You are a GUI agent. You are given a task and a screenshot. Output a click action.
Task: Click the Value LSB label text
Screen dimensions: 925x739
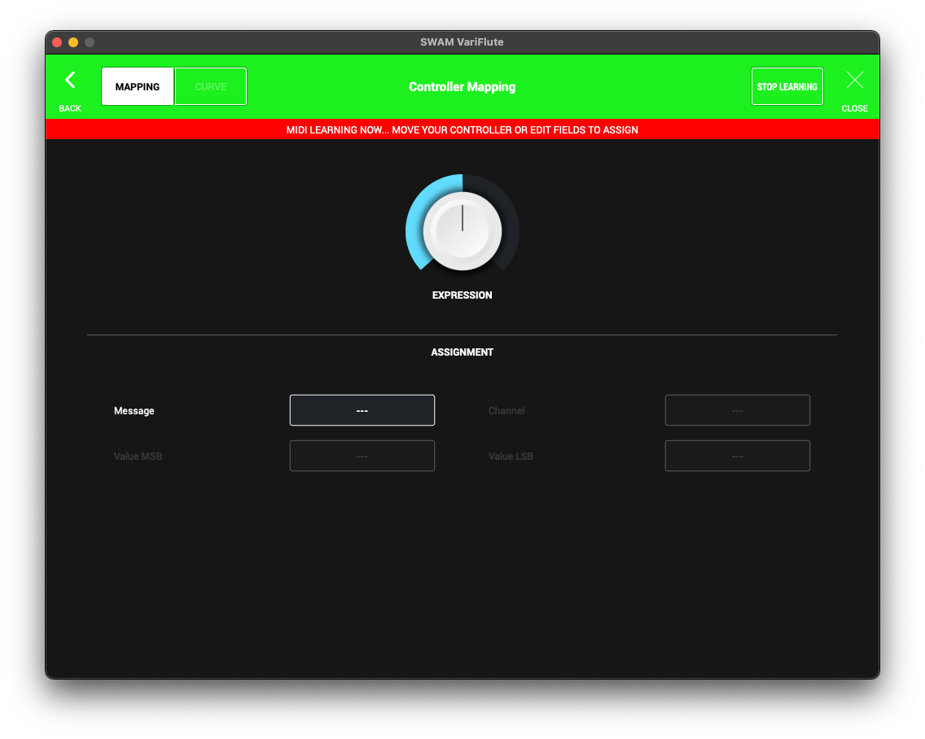pos(511,457)
